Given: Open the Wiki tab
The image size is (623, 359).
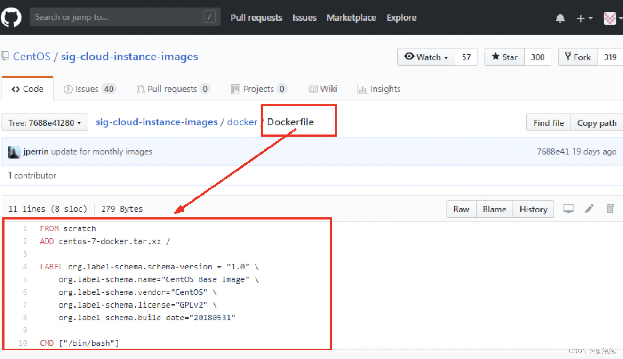Looking at the screenshot, I should point(323,89).
